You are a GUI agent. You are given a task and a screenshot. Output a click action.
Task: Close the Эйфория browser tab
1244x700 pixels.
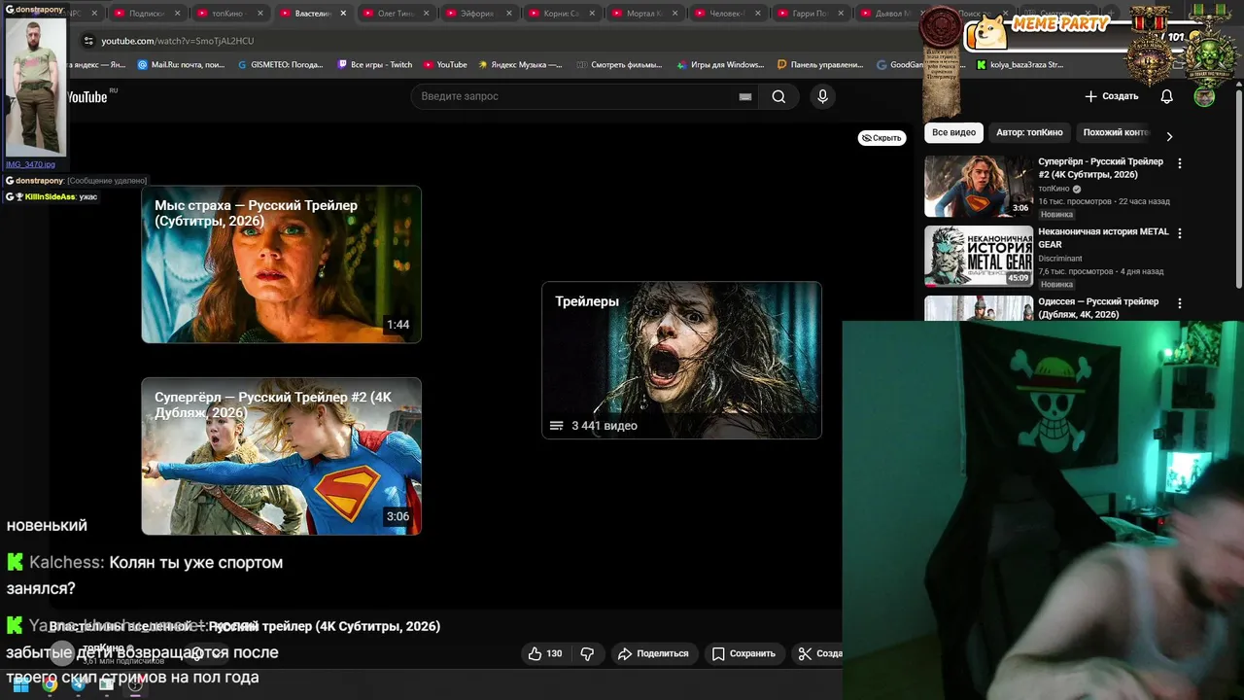(x=508, y=14)
